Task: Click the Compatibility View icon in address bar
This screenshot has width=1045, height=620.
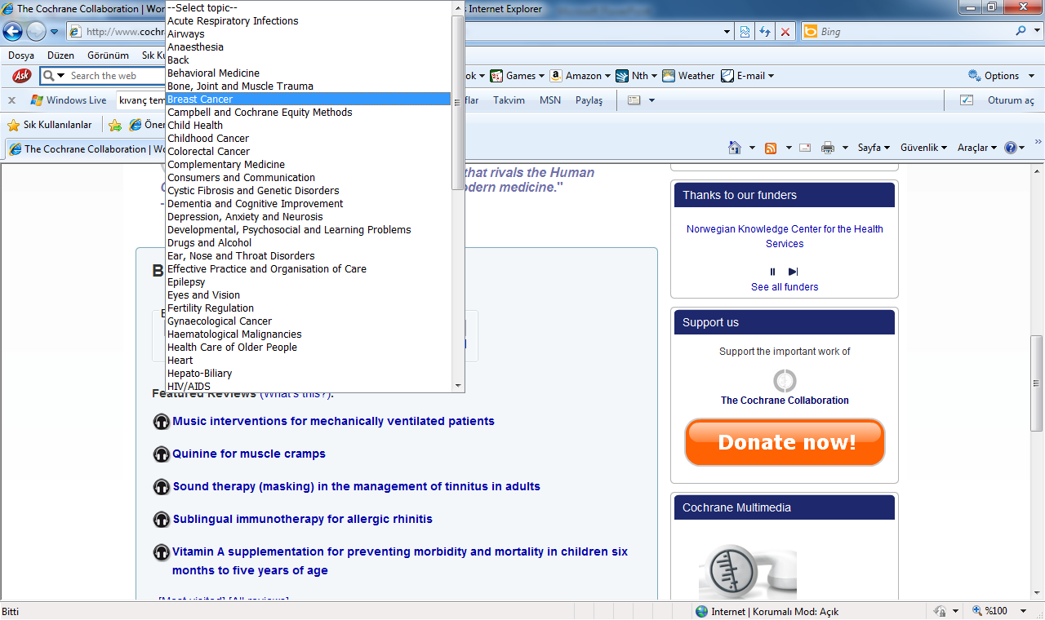Action: pyautogui.click(x=745, y=32)
